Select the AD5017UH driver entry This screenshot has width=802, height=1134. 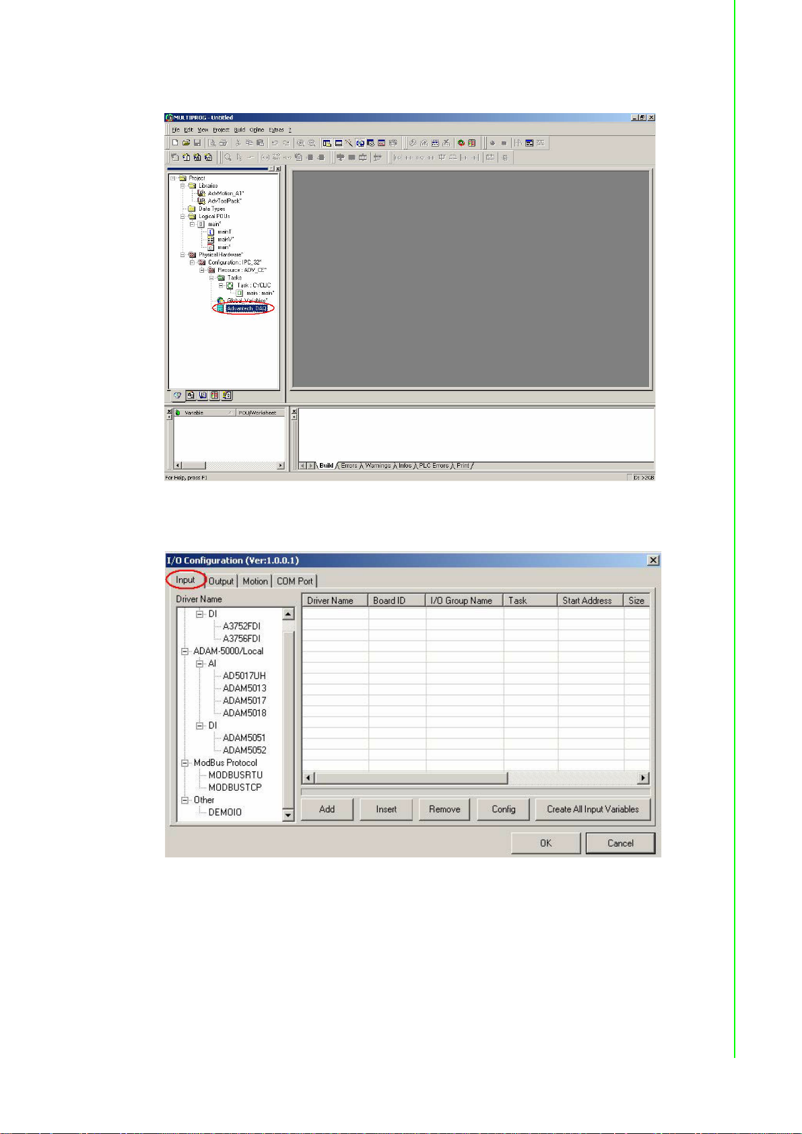[x=244, y=676]
